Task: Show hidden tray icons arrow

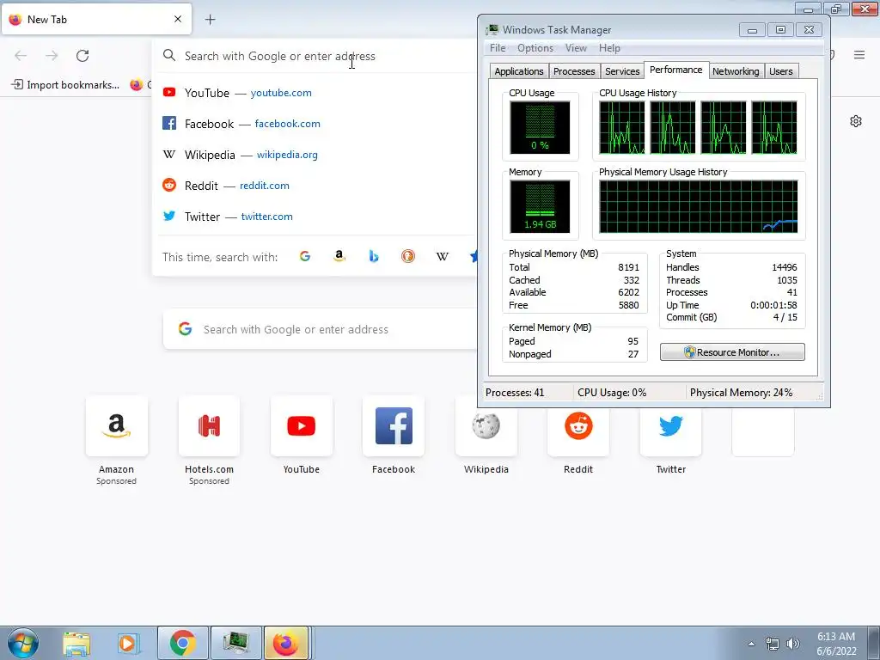Action: [751, 644]
